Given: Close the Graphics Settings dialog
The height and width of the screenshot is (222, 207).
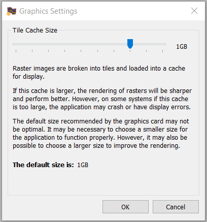Looking at the screenshot, I should (194, 11).
